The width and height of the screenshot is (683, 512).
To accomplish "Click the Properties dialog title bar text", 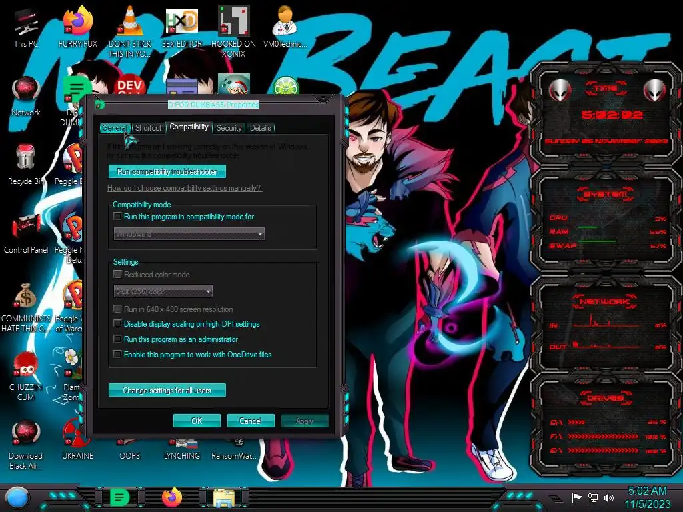I will coord(213,105).
